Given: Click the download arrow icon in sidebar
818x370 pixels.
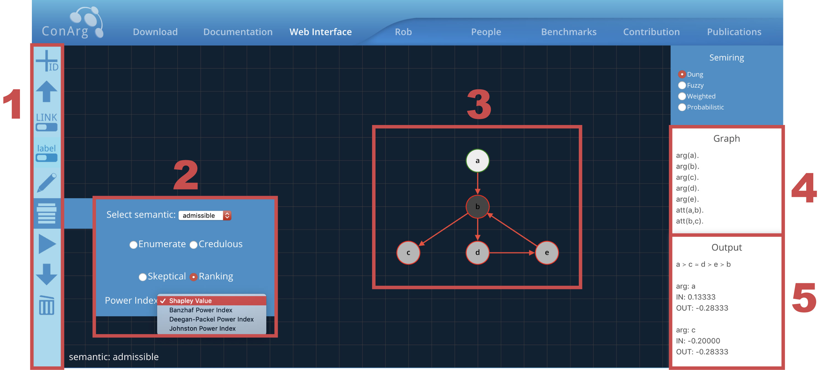Looking at the screenshot, I should click(x=47, y=274).
